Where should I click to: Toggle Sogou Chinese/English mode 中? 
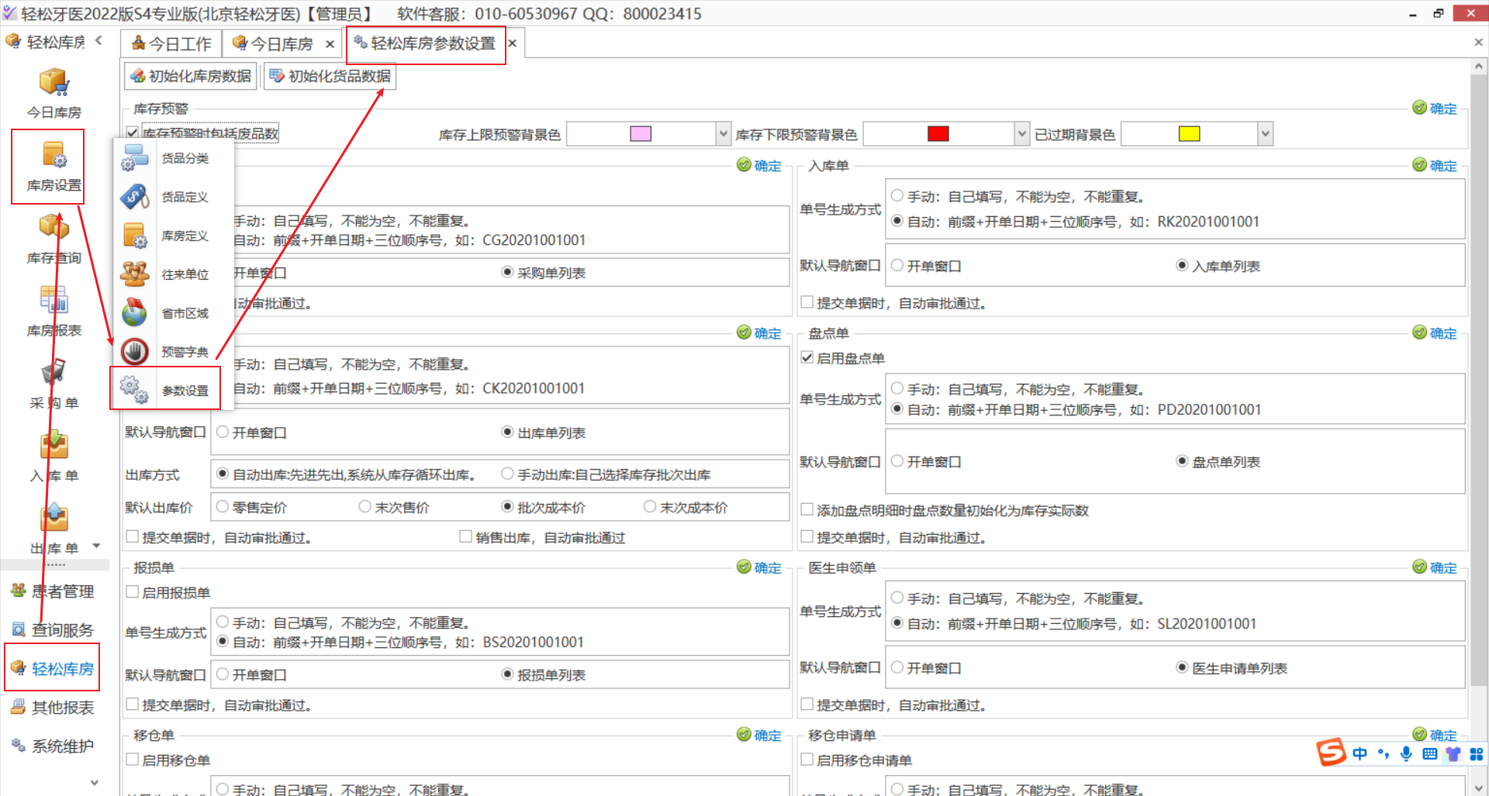[1359, 753]
